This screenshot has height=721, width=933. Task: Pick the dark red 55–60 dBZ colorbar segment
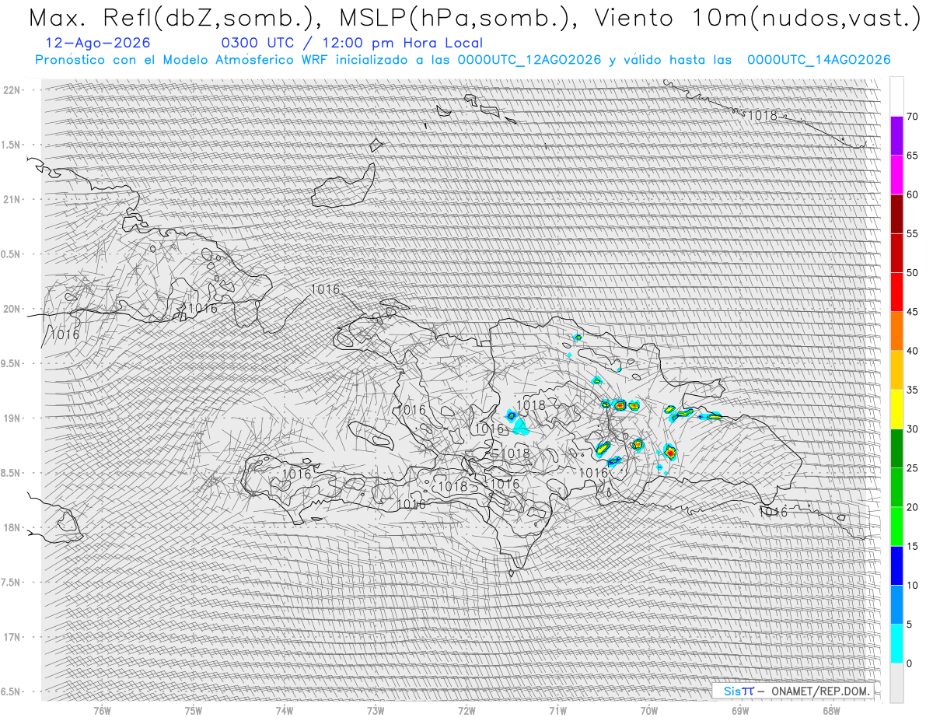click(x=896, y=214)
